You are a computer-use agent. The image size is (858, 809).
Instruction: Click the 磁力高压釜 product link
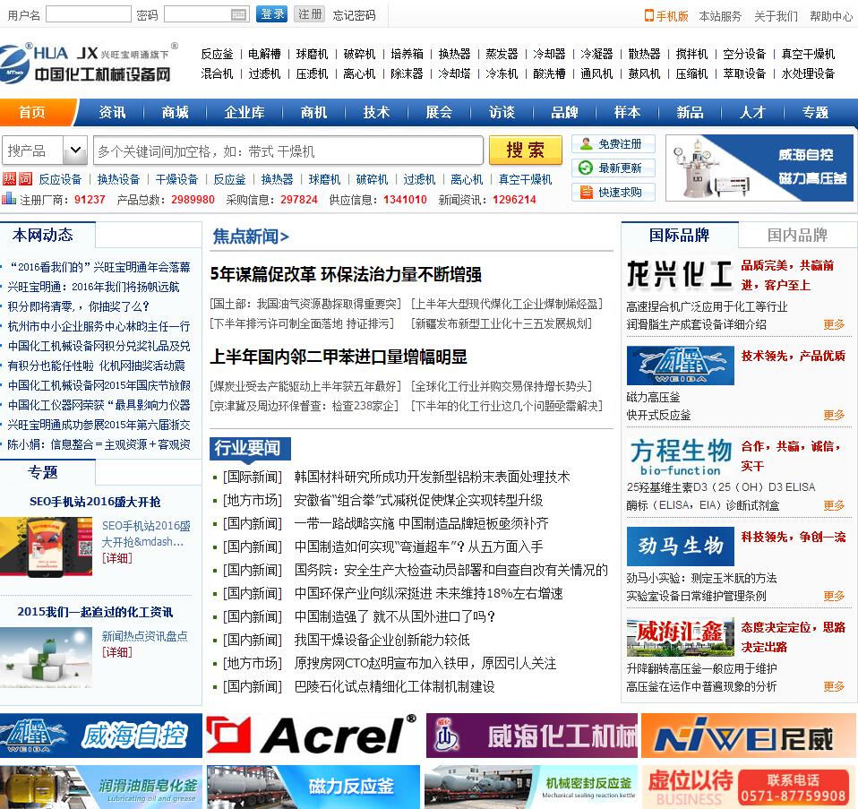[x=653, y=397]
